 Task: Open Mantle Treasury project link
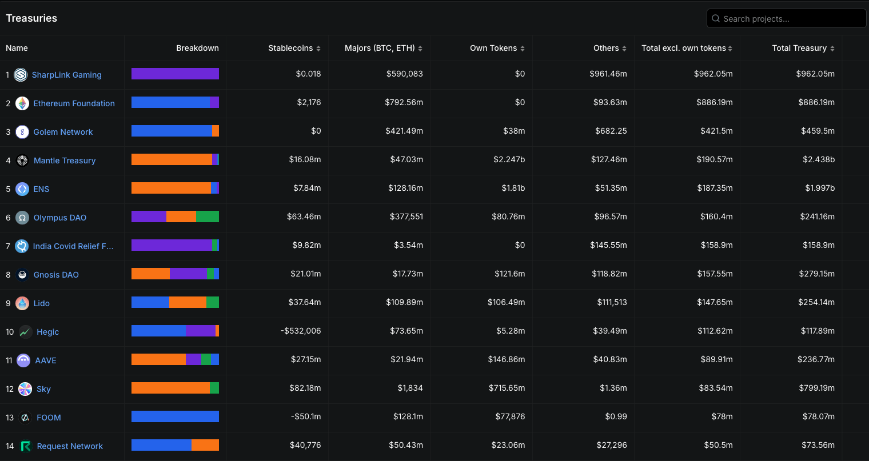65,161
